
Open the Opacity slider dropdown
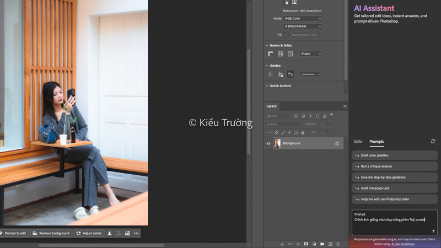(330, 124)
